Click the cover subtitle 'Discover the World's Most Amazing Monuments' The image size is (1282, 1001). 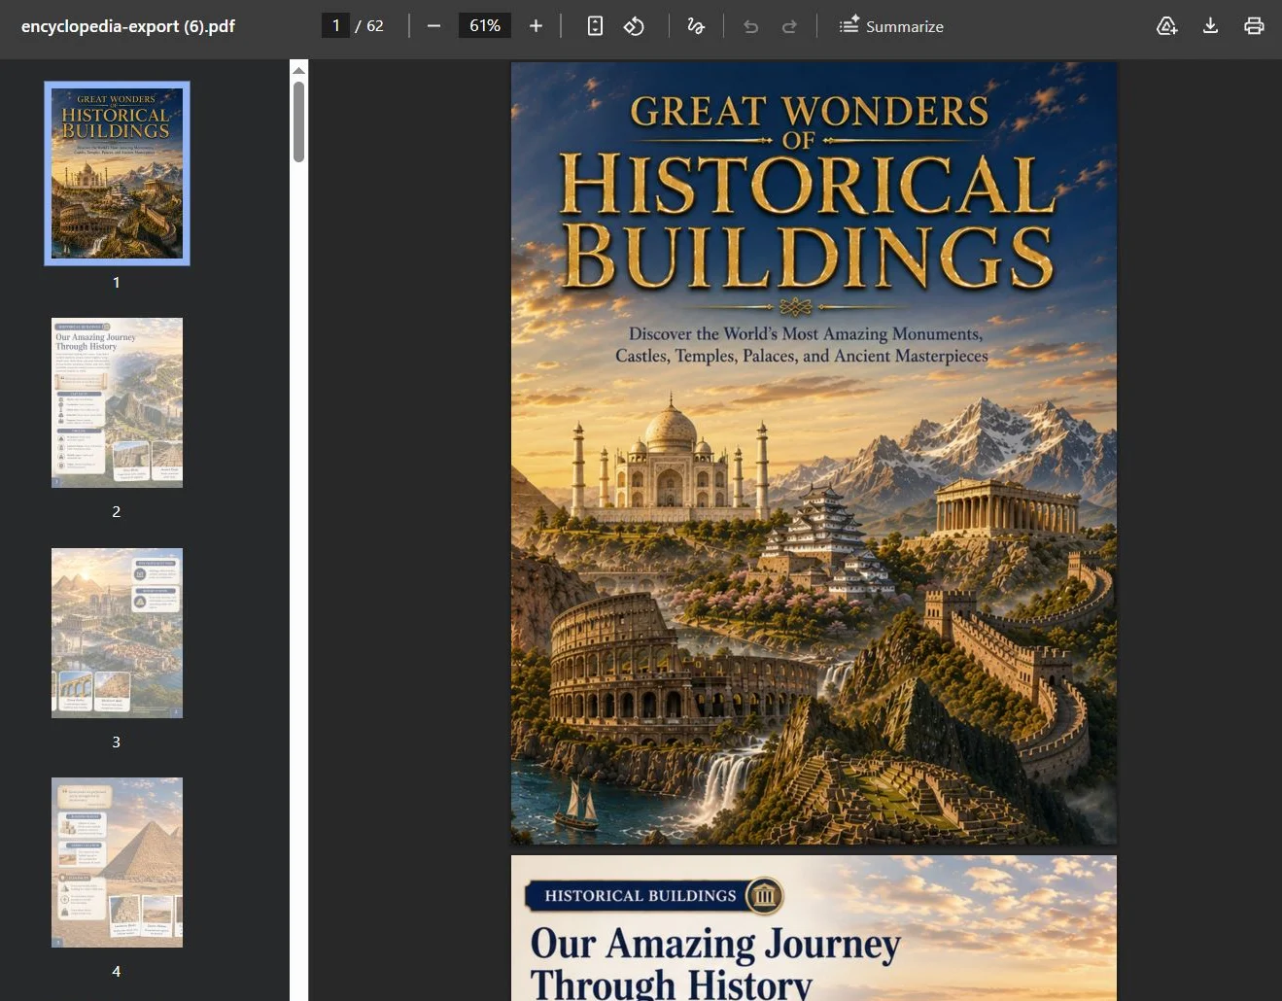pos(806,333)
